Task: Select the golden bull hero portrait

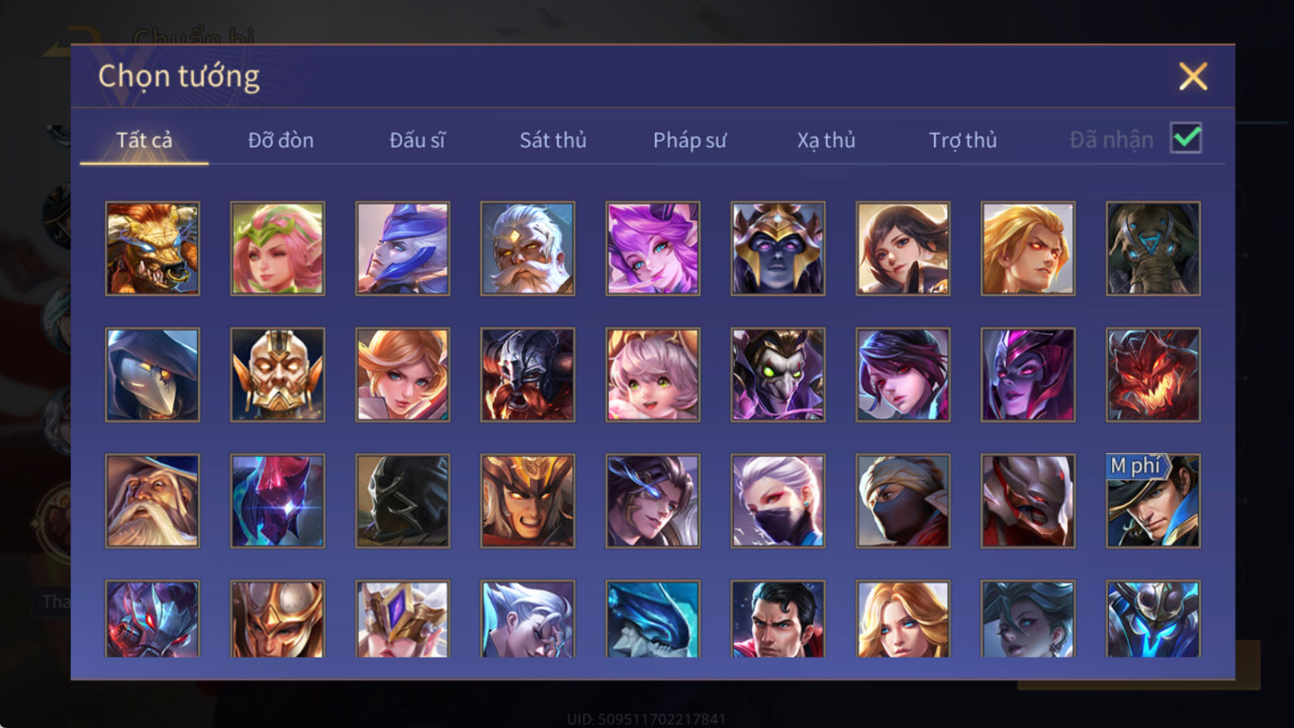Action: tap(153, 248)
